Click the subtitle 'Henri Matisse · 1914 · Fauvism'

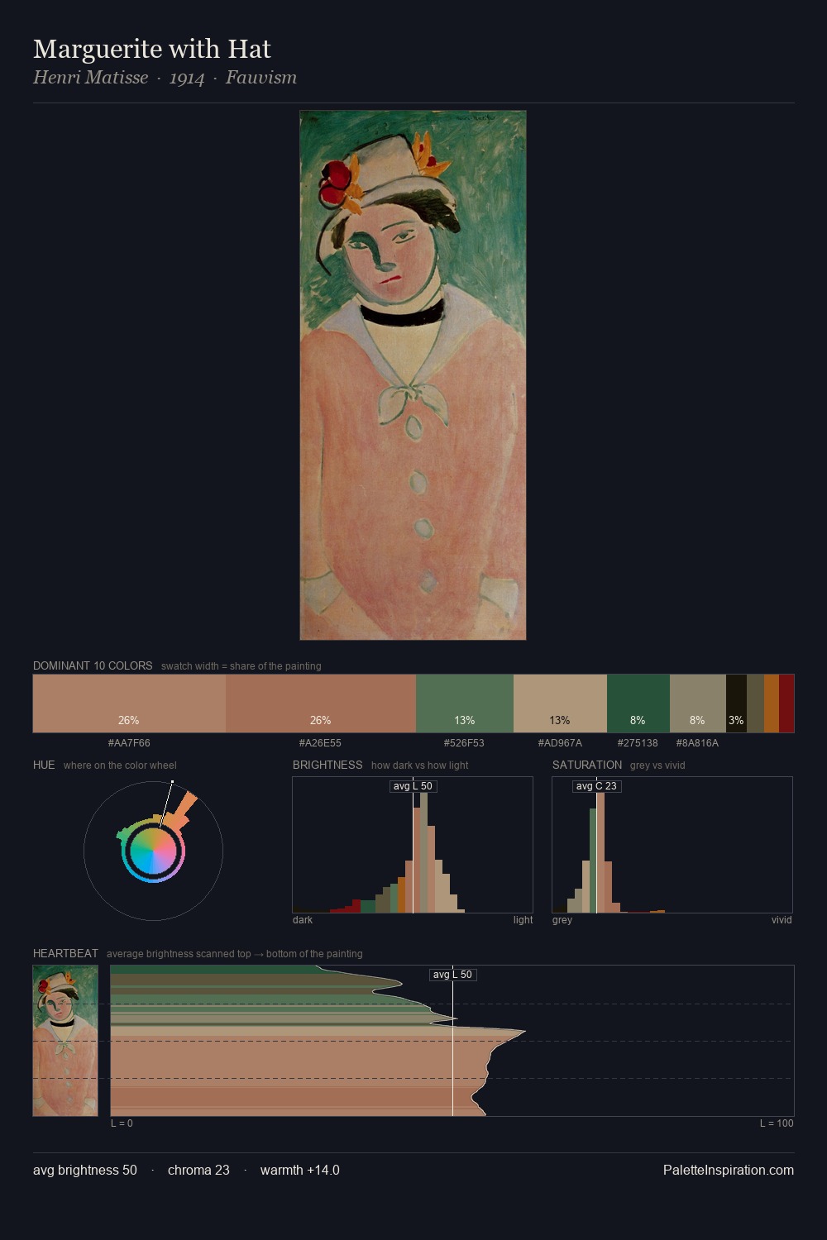click(165, 78)
